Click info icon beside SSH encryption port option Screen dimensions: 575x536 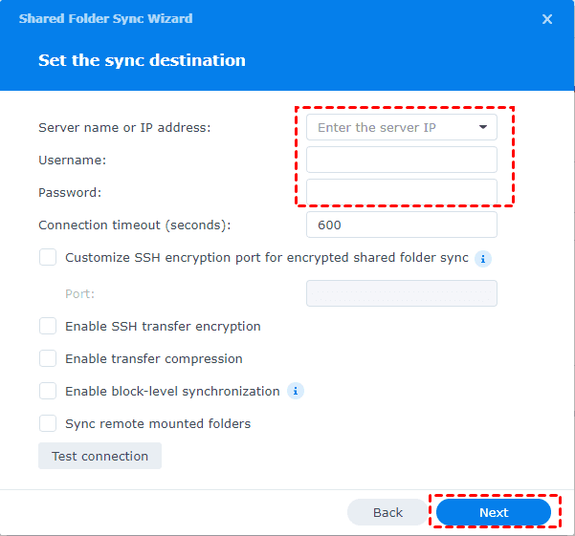[x=483, y=258]
